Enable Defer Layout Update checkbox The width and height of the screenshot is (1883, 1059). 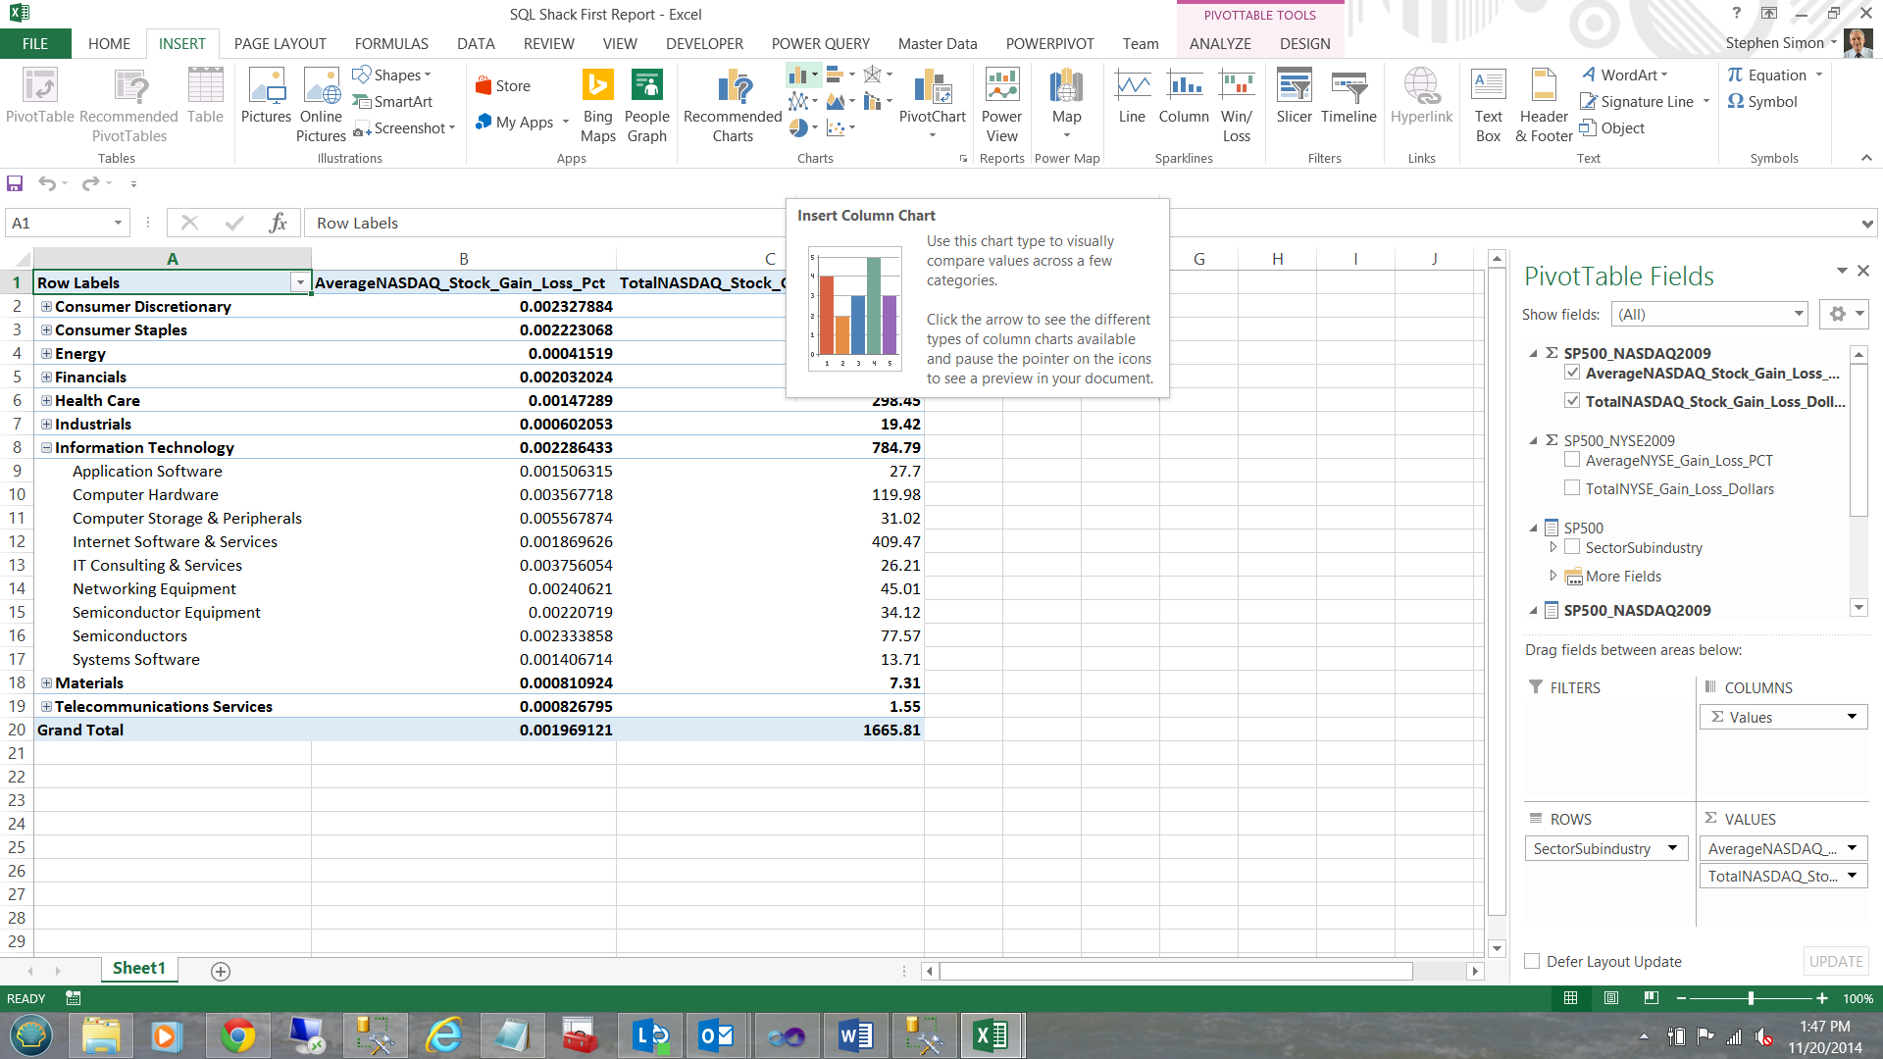[1532, 962]
